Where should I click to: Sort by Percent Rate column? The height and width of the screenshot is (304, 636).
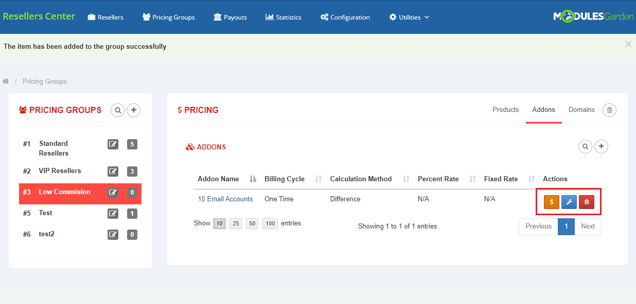pyautogui.click(x=446, y=179)
